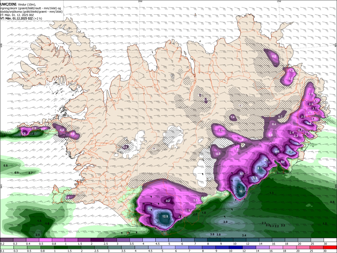337x253 pixels.
Task: Click the 'IT: Mán. 01. 12. 2025 00Z' line
Action: pos(17,15)
